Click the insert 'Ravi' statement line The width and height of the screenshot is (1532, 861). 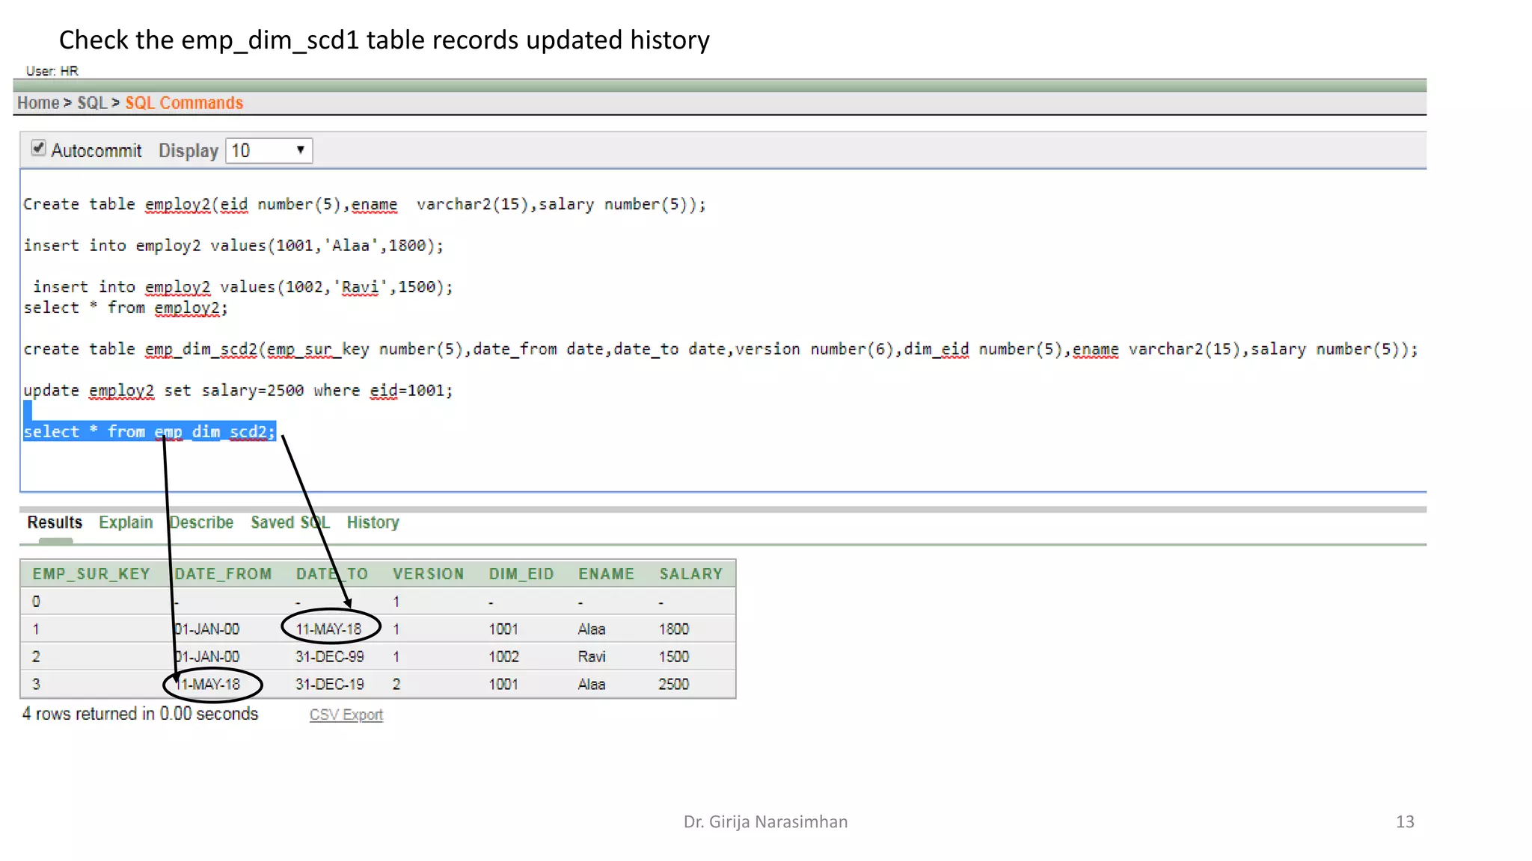click(243, 288)
